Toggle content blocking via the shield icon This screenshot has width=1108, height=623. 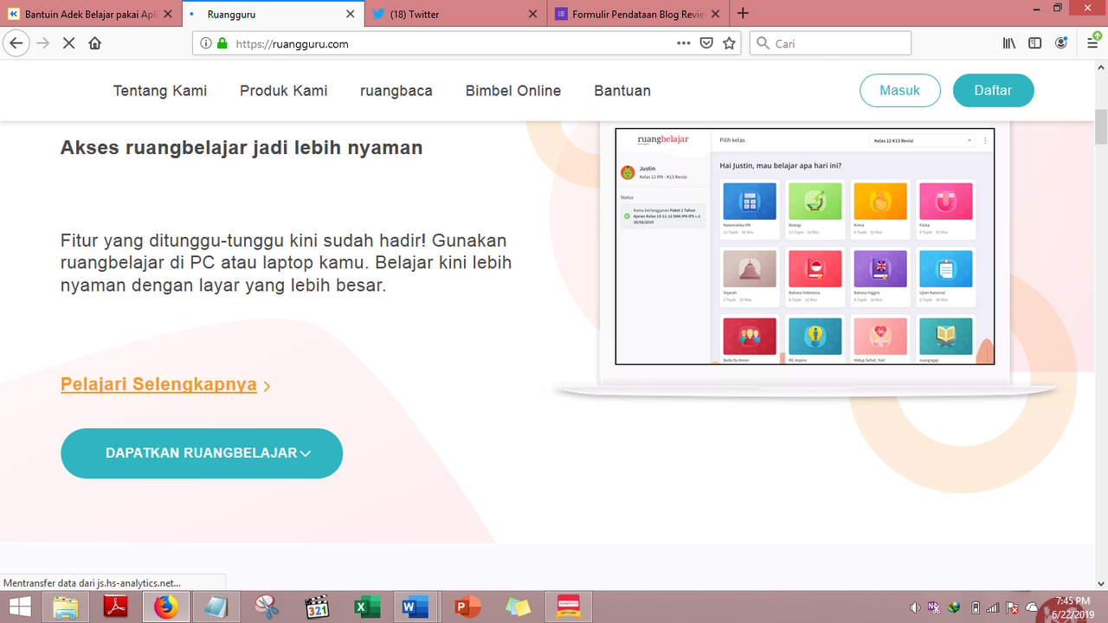click(705, 42)
